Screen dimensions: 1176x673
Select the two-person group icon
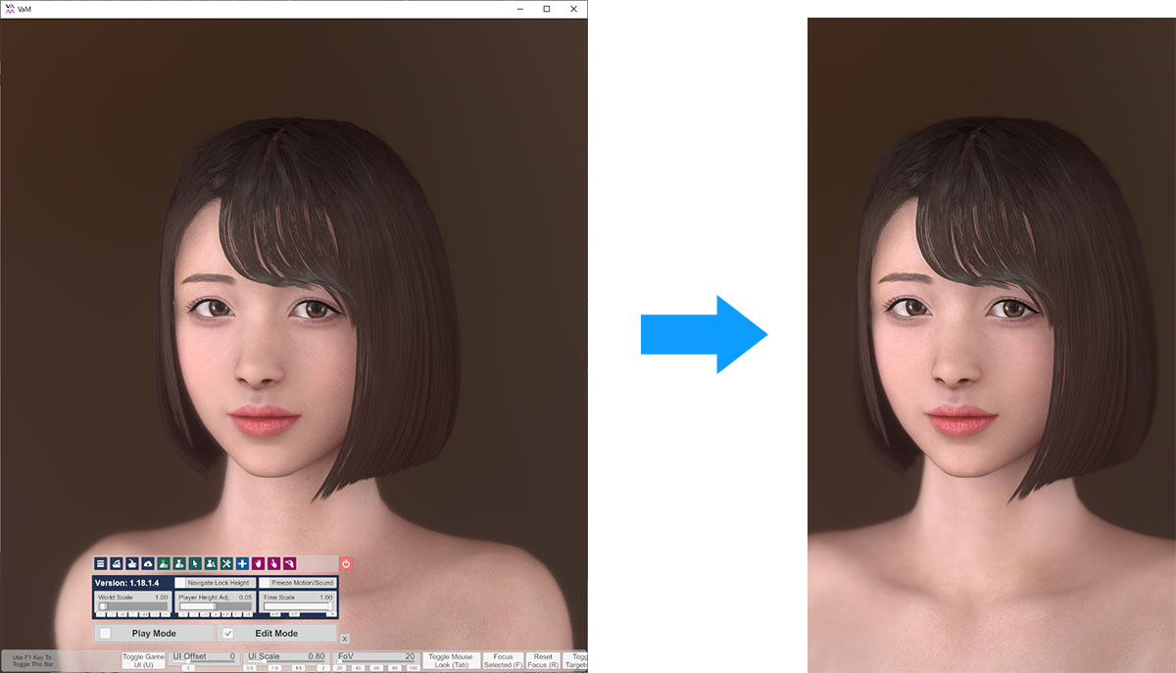211,563
